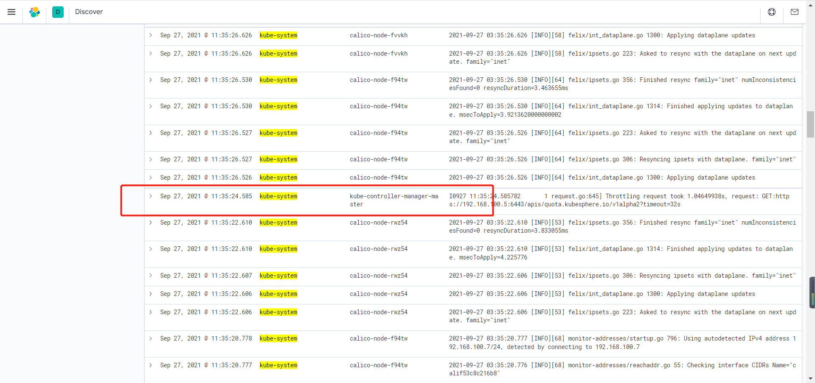Expand the 11:35:26.530 Finished resync row

(x=150, y=80)
